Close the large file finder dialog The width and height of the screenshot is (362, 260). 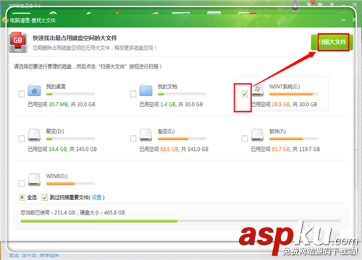pos(354,19)
